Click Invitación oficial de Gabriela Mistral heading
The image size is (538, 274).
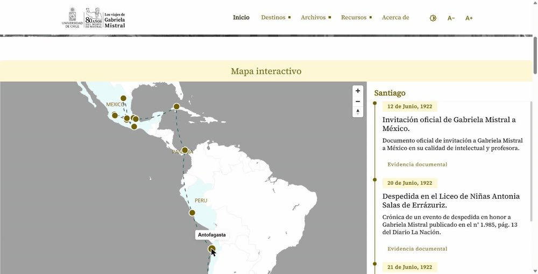tap(449, 124)
